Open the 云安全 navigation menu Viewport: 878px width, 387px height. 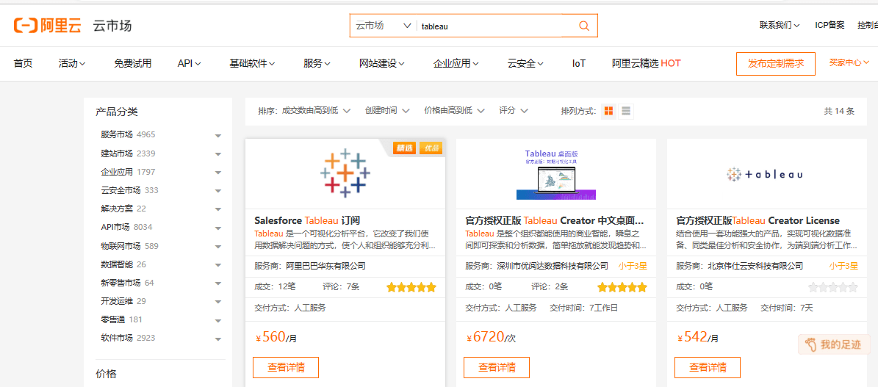526,63
